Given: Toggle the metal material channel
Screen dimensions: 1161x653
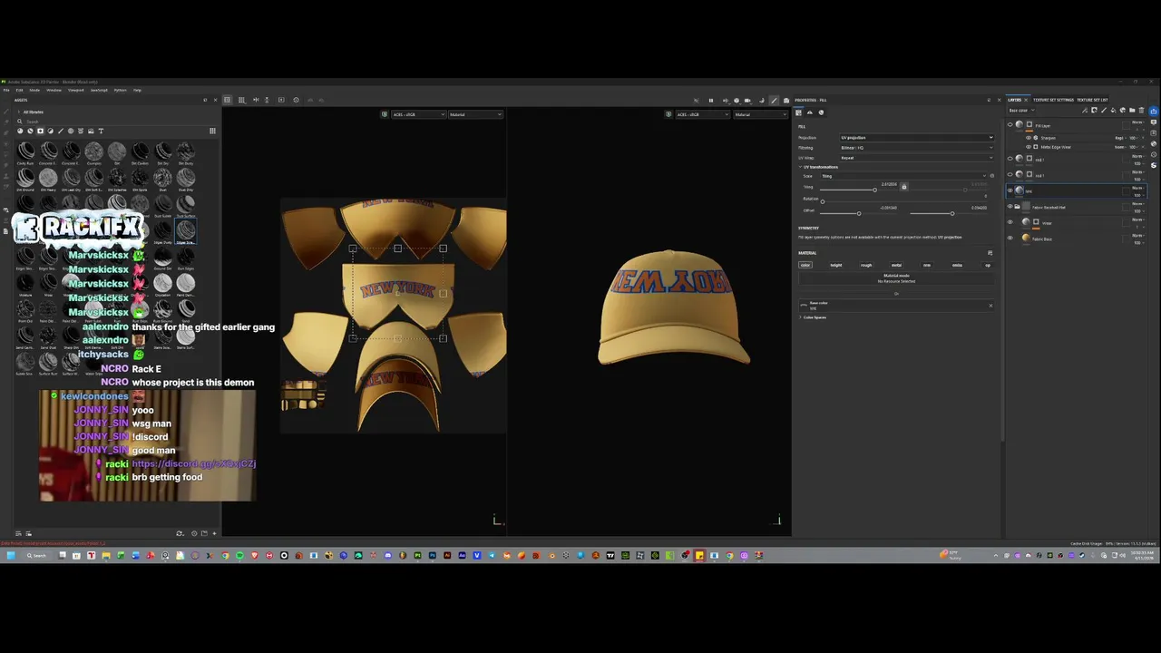Looking at the screenshot, I should click(896, 265).
